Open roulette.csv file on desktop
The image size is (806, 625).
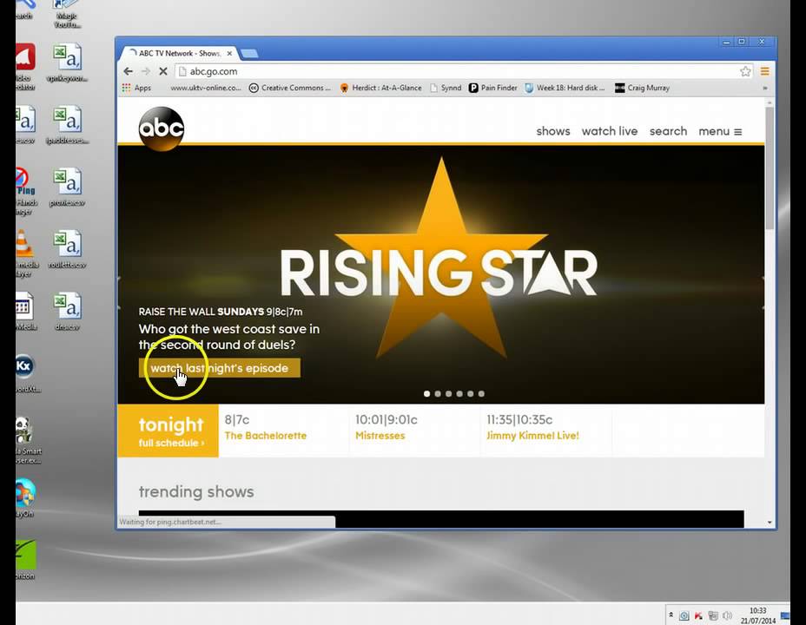coord(67,250)
